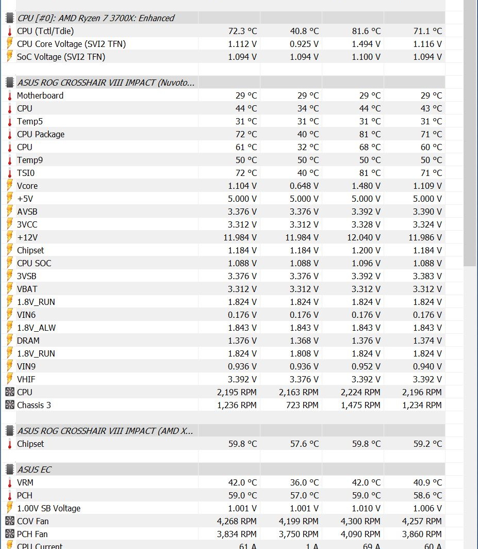Click the thermometer icon for PCH

(x=10, y=495)
